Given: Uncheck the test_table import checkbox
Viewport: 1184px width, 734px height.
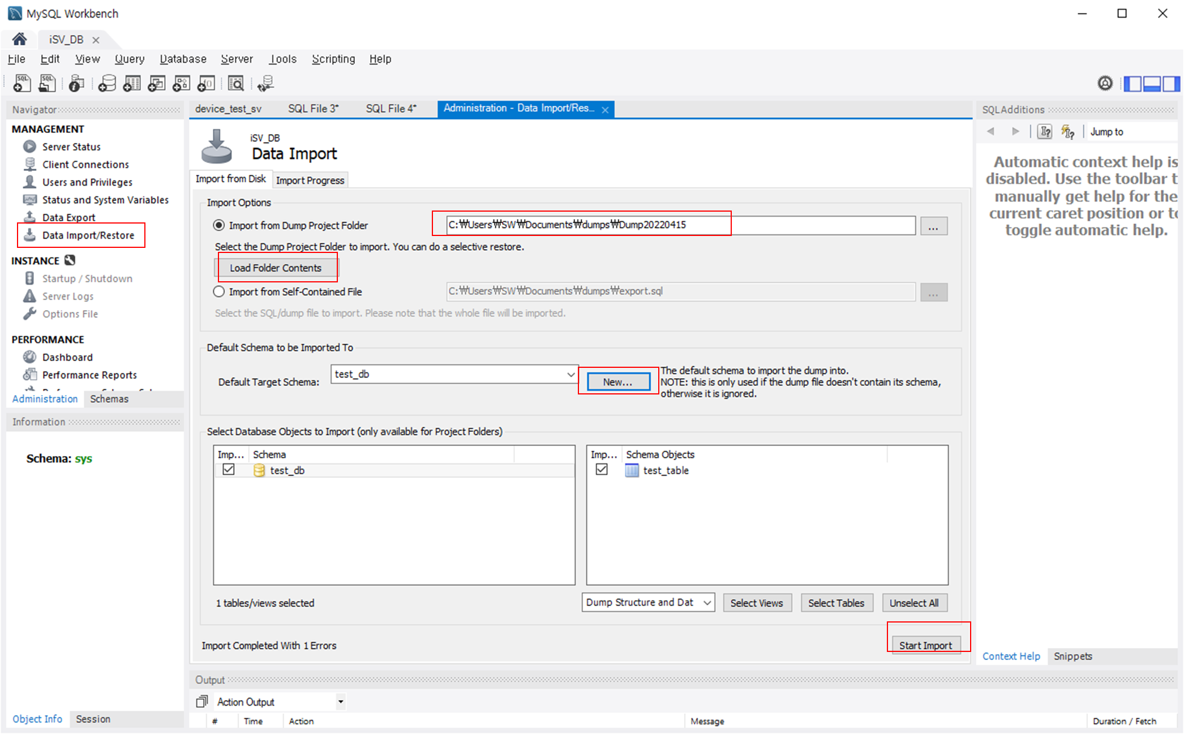Looking at the screenshot, I should tap(602, 470).
